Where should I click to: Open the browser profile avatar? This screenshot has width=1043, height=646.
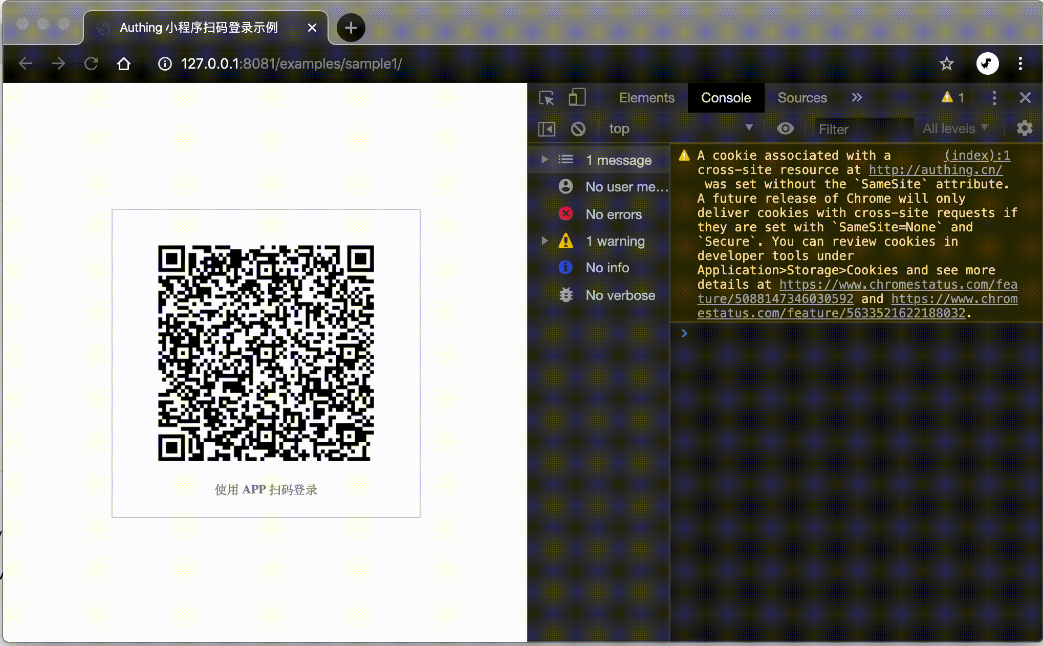[x=987, y=63]
